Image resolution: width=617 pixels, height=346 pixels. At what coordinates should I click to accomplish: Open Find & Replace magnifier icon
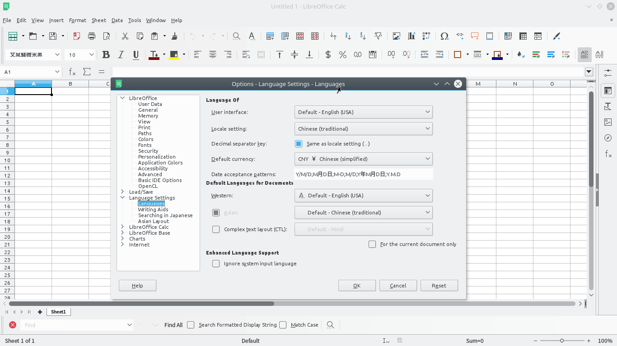click(236, 36)
